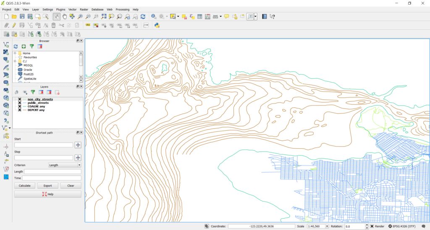430x230 pixels.
Task: Pick Start point with crosshair button
Action: [78, 145]
